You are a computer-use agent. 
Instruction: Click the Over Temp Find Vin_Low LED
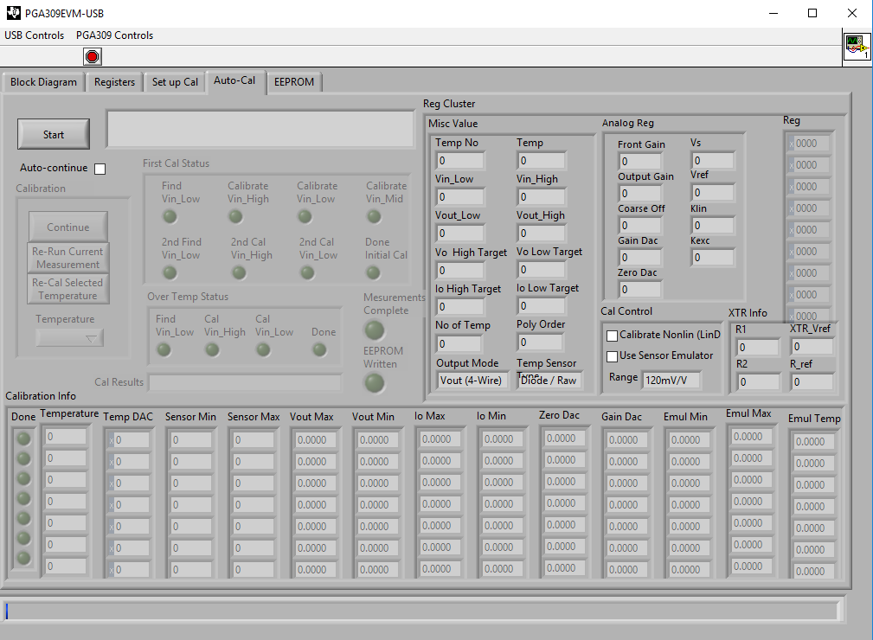[x=164, y=349]
